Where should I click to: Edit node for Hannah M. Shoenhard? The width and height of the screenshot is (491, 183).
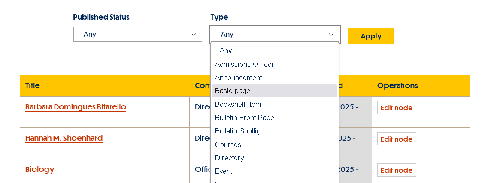(x=396, y=139)
